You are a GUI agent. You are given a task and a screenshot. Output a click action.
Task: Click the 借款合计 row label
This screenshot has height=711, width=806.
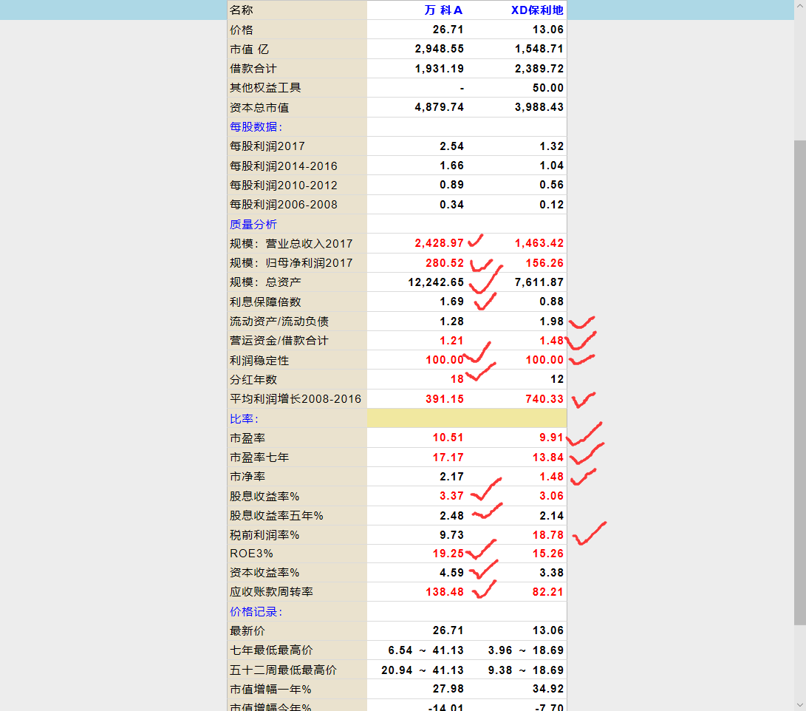click(253, 69)
